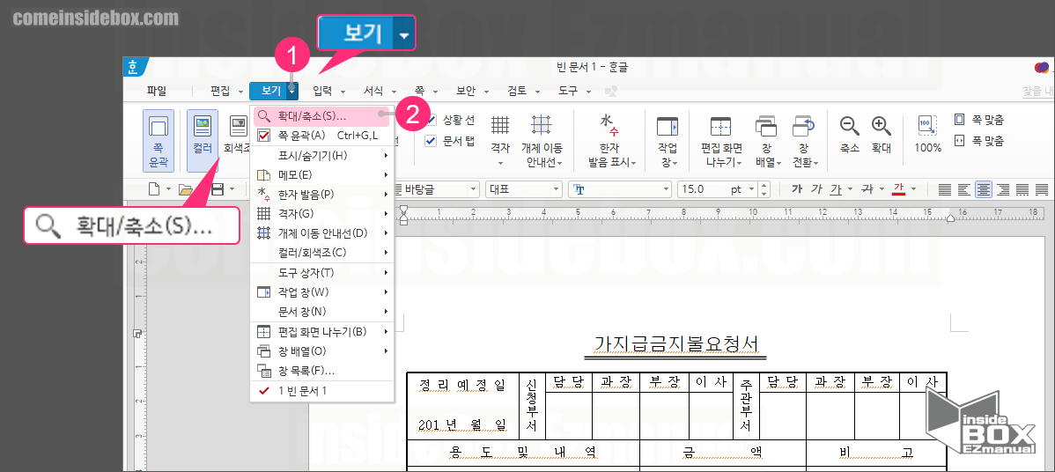
Task: Click the document title 가지급금지불요청서
Action: click(677, 343)
